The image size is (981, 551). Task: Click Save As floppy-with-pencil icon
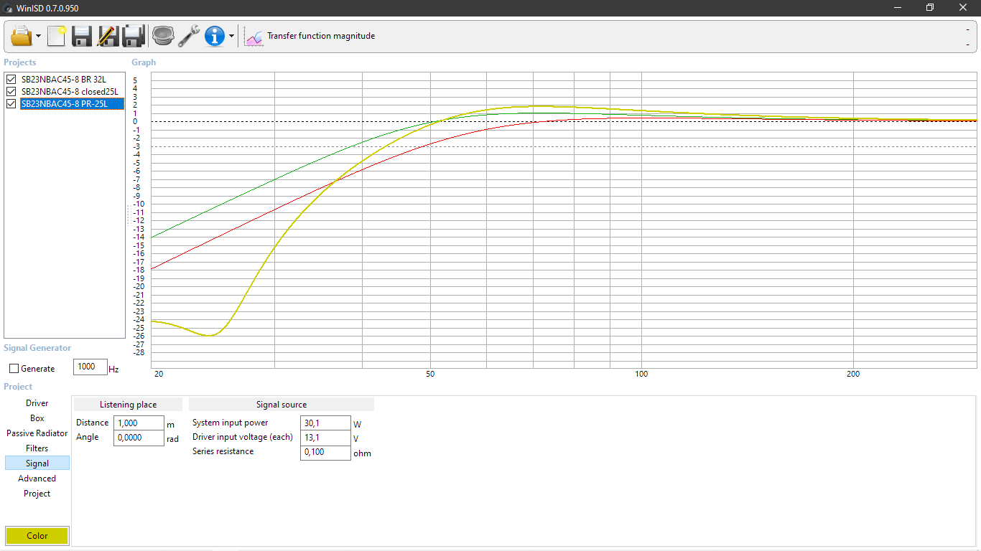point(108,35)
